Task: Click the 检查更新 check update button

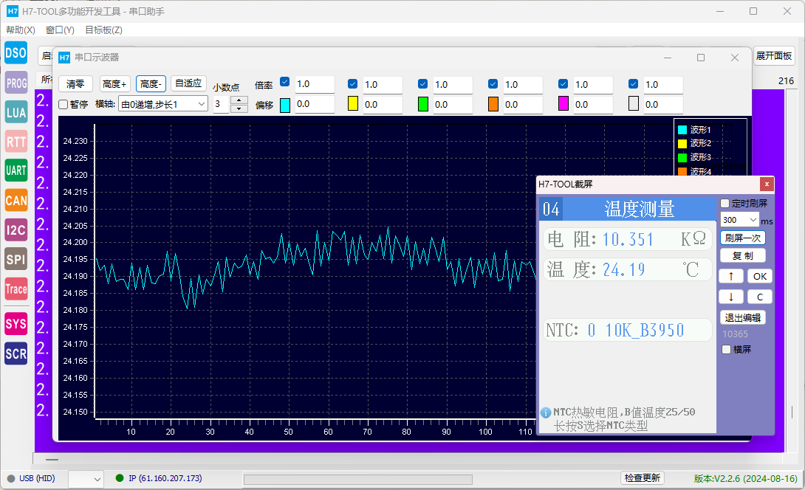Action: click(x=643, y=477)
